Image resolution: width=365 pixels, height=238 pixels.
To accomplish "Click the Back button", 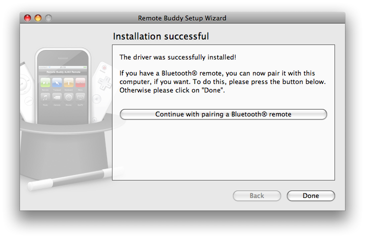I will tap(257, 195).
